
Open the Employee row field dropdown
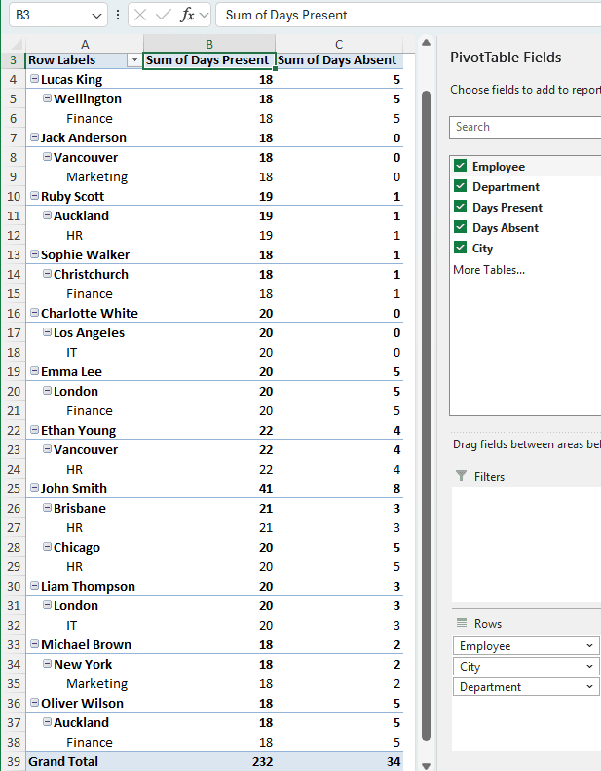[590, 646]
